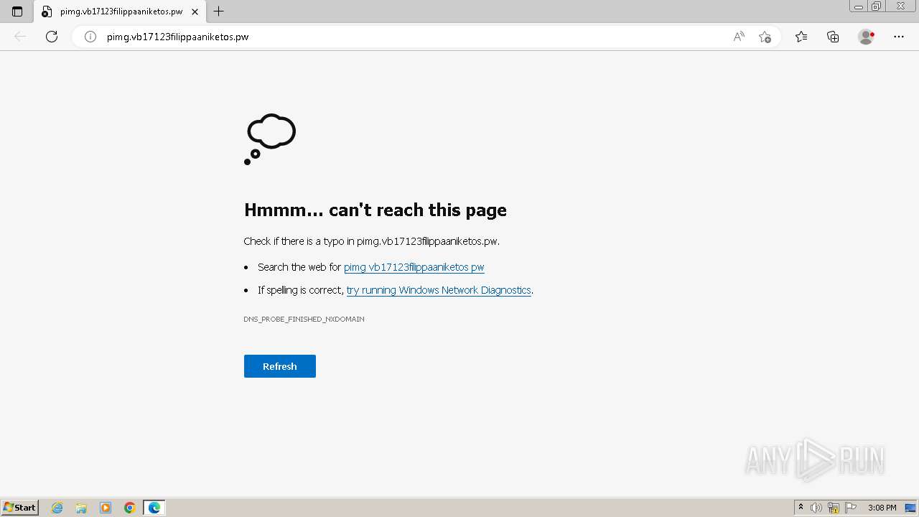Select the pimg.vb17123filippaaniketos.pw tab
The height and width of the screenshot is (517, 919).
[118, 11]
